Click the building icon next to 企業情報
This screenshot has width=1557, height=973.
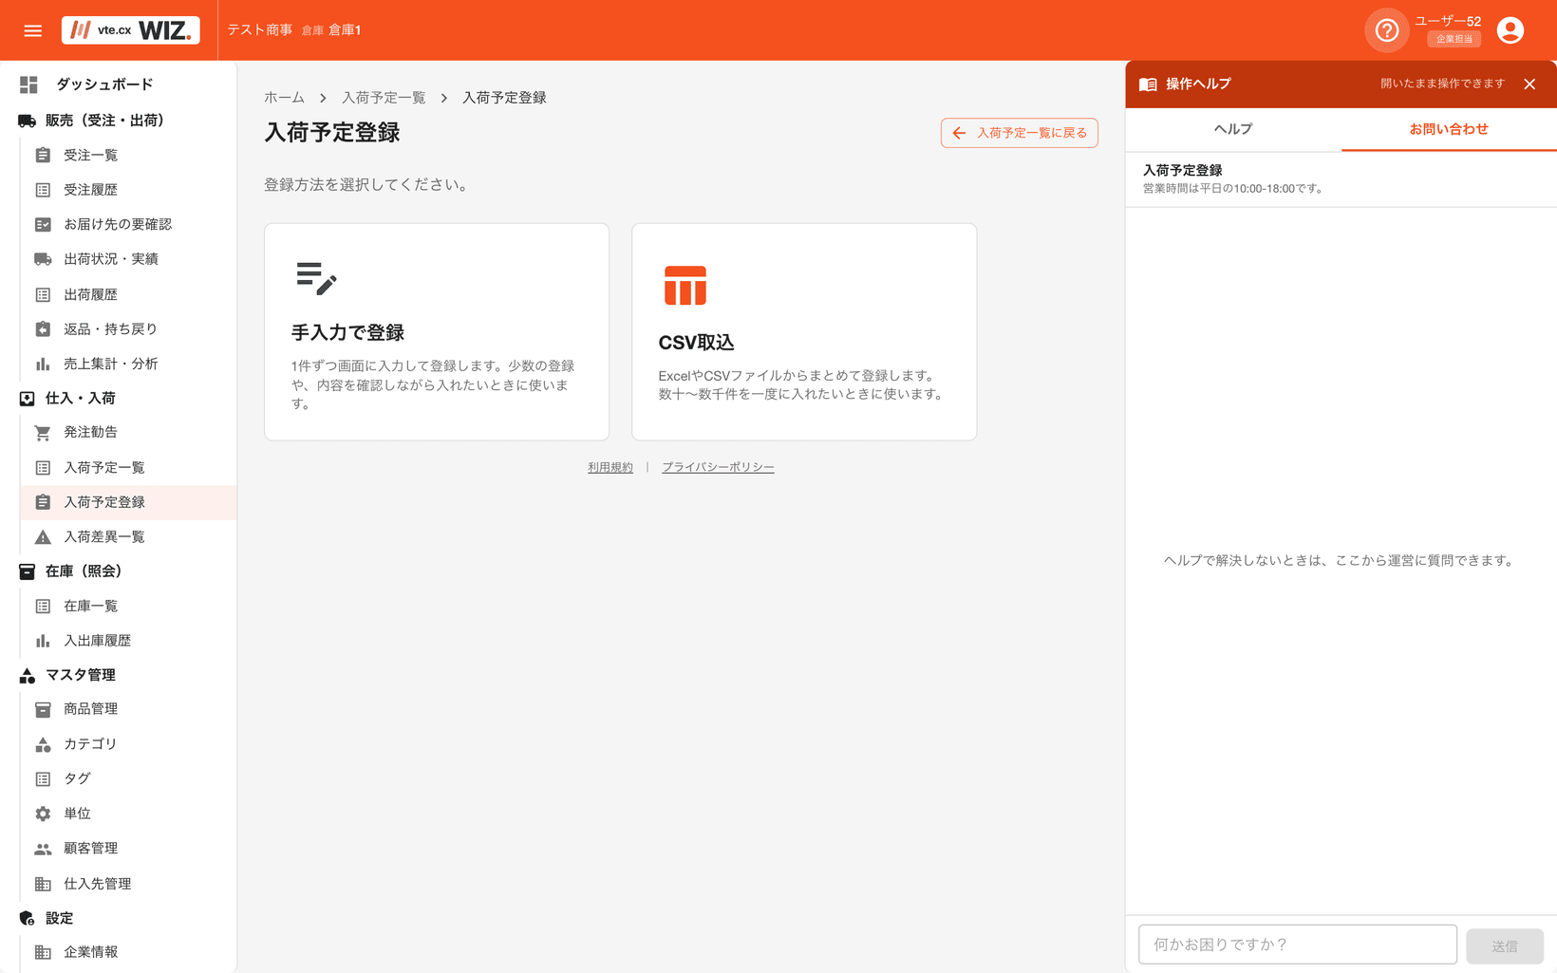tap(43, 952)
